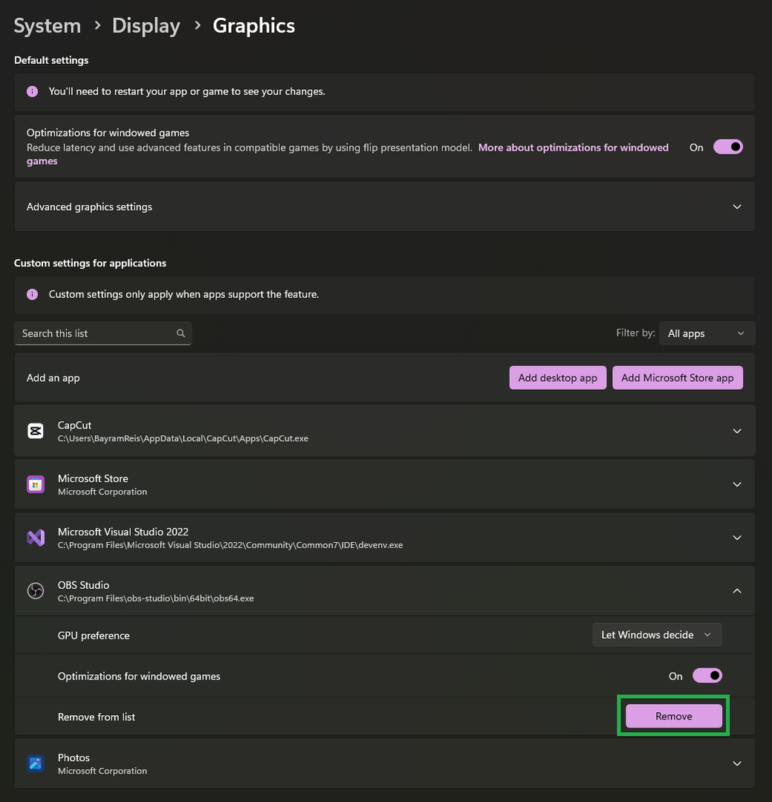Open the GPU preference dropdown
772x802 pixels.
(657, 635)
